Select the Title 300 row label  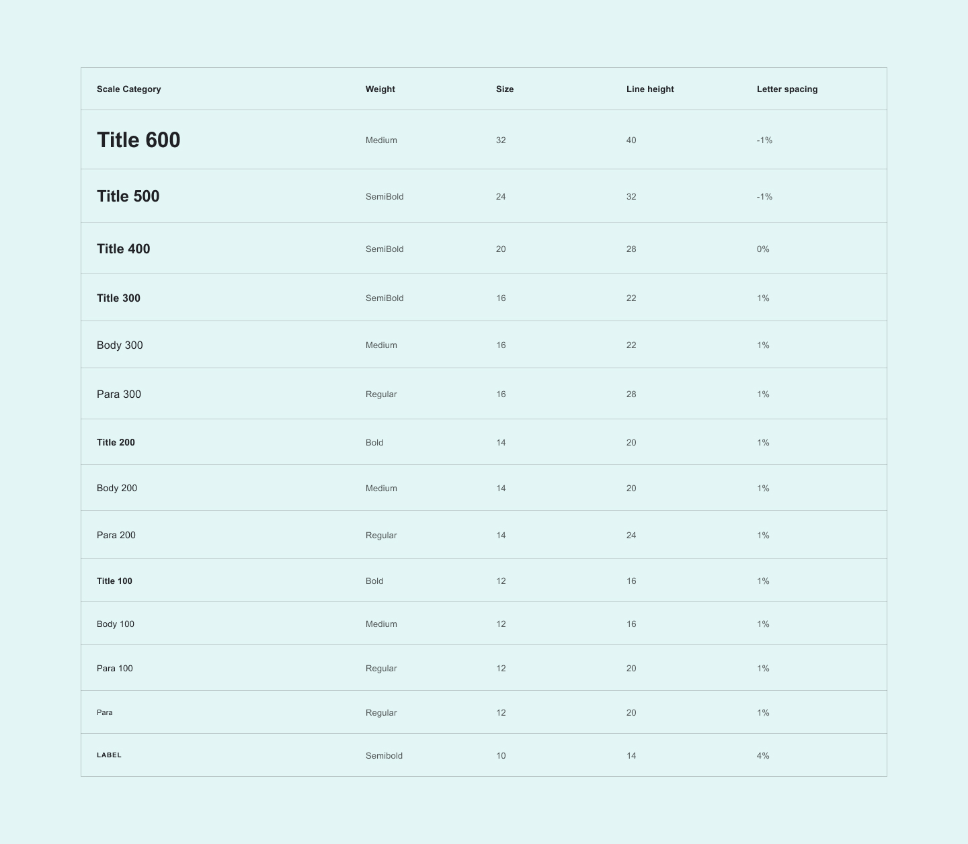118,298
